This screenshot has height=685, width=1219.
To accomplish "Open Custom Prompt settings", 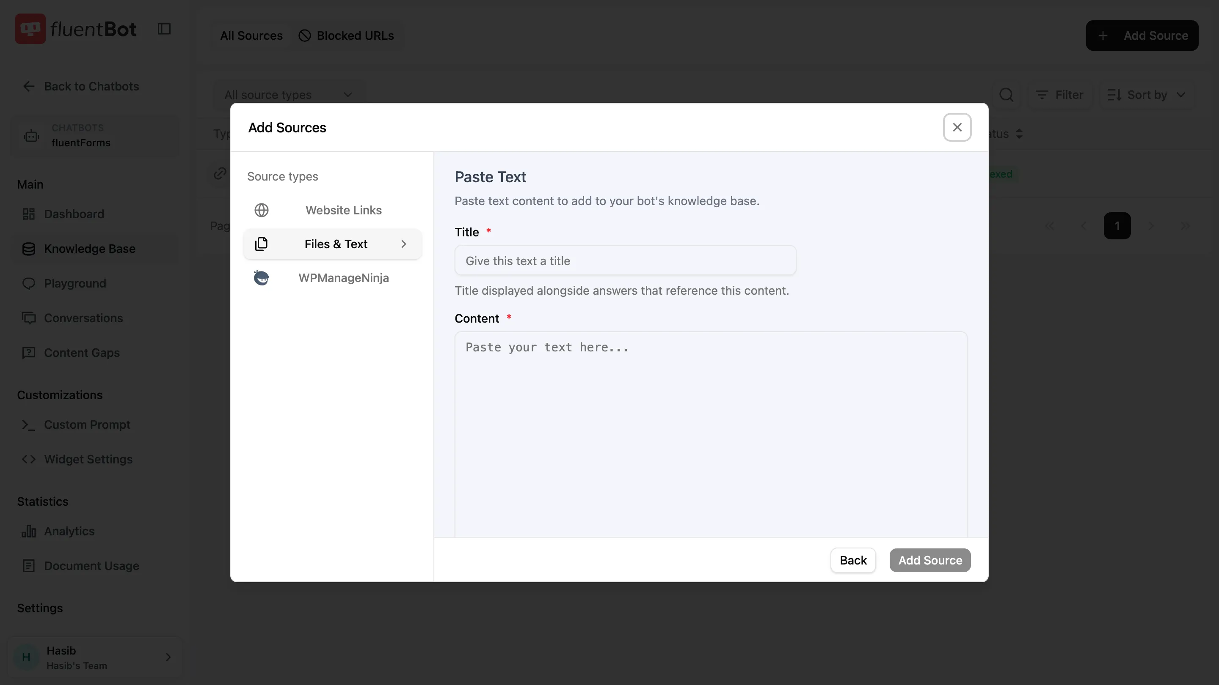I will click(x=95, y=425).
